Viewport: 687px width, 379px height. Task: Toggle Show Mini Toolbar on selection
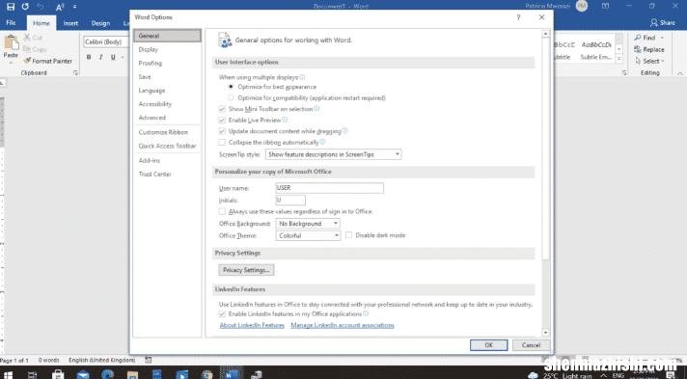tap(222, 109)
